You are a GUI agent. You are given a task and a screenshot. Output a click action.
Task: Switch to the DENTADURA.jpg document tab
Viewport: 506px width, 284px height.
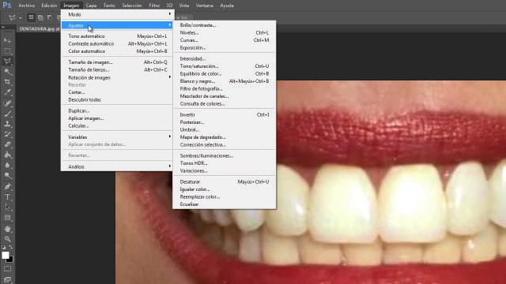(x=39, y=28)
